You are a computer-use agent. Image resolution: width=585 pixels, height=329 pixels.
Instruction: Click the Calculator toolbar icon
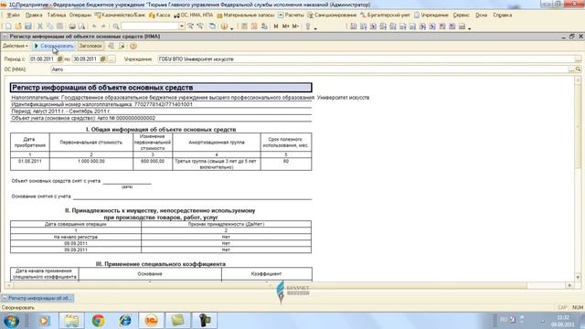point(244,27)
